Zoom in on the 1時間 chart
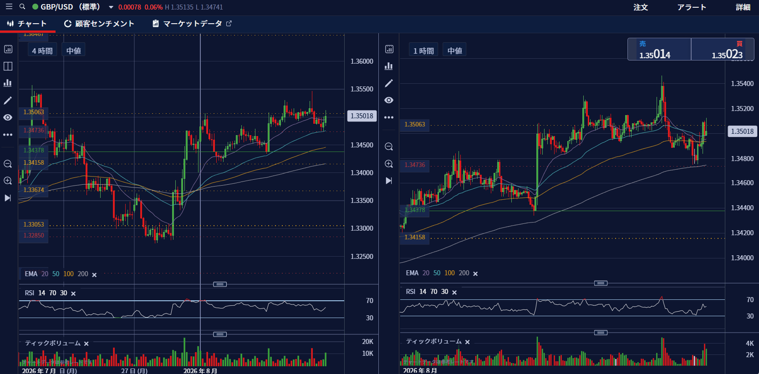 coord(389,164)
